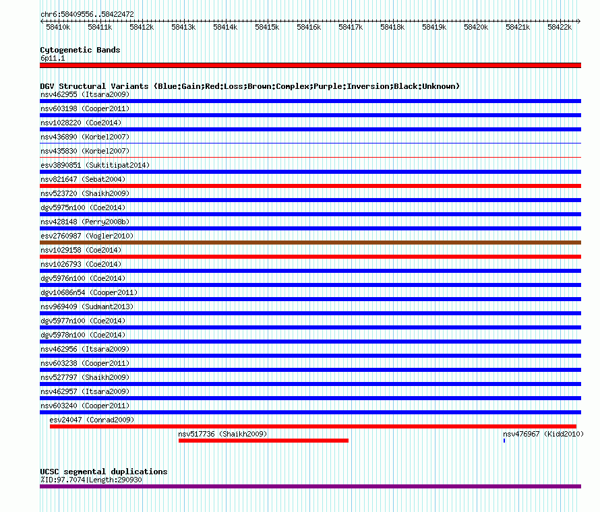This screenshot has width=600, height=512.
Task: Click nsv517736 (Shaikh2009) label
Action: [x=222, y=434]
